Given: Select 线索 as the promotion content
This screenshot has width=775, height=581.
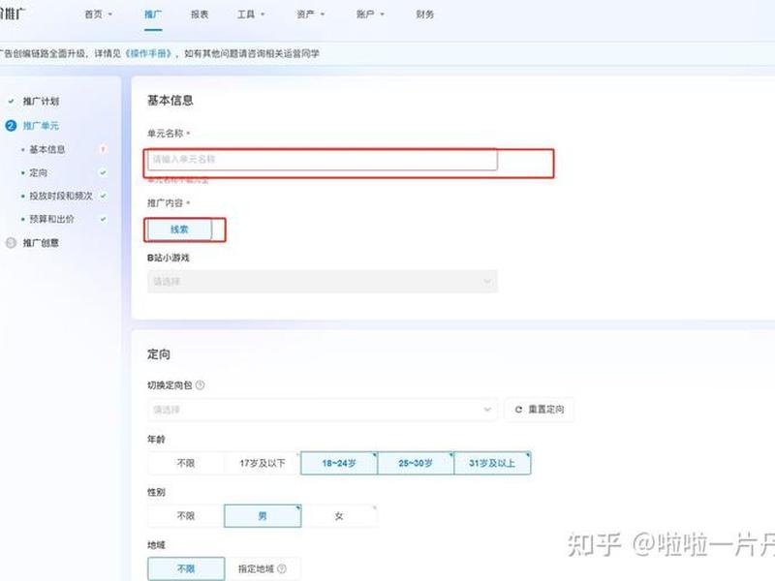Looking at the screenshot, I should 179,229.
